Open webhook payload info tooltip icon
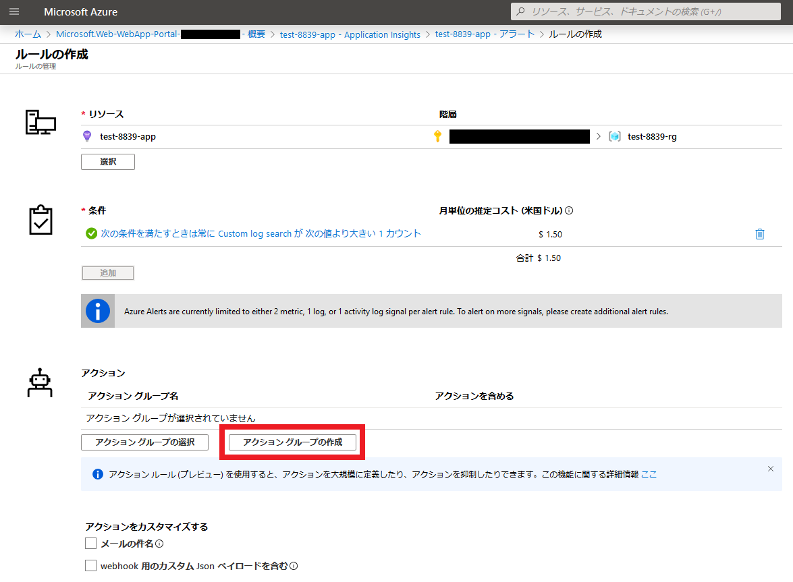Screen dimensions: 793x582 (x=294, y=566)
